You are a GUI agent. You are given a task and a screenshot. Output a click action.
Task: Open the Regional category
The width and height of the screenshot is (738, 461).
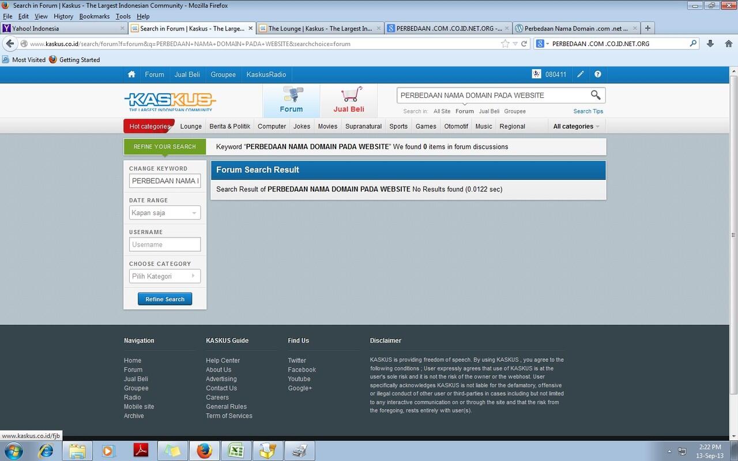coord(512,126)
